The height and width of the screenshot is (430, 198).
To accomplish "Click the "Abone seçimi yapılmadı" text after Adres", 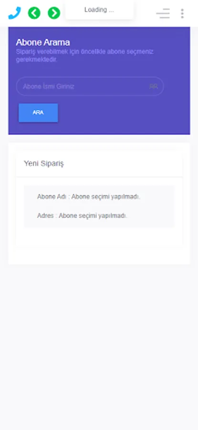I will (93, 215).
